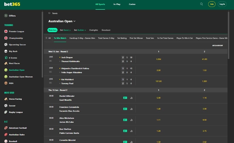
Task: Select the To Win Match market
Action: (60, 38)
